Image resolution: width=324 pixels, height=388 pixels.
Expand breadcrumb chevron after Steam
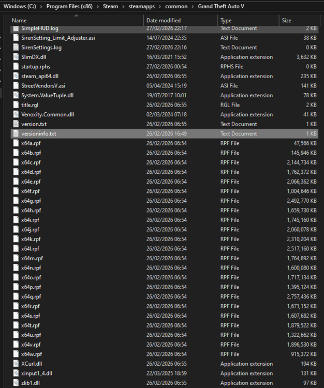123,7
